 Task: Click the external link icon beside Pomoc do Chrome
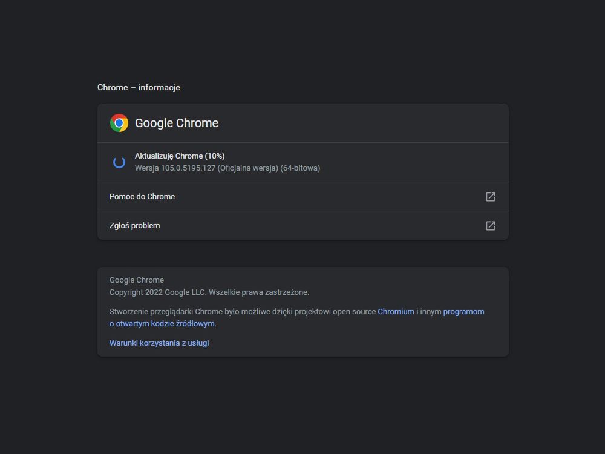(x=490, y=196)
